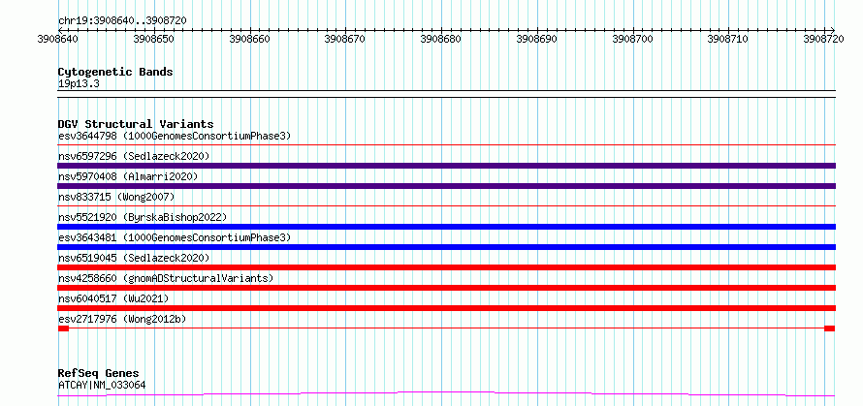
Task: Click the 19p13.3 band label
Action: [x=79, y=84]
